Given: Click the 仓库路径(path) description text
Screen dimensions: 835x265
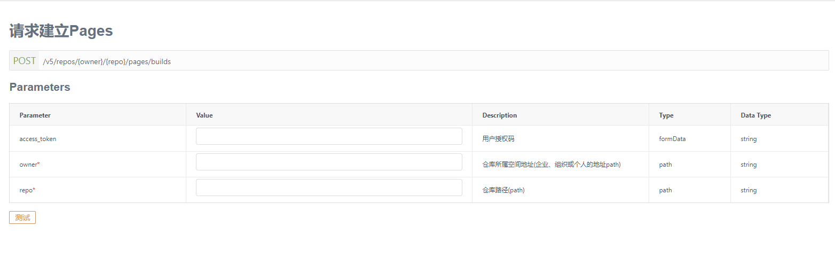Looking at the screenshot, I should click(x=503, y=190).
